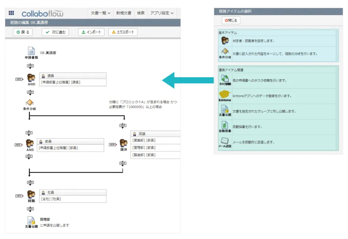Screen dimensions: 348x239
Task: Select the 自動採番 auto-numbering icon
Action: [x=225, y=125]
